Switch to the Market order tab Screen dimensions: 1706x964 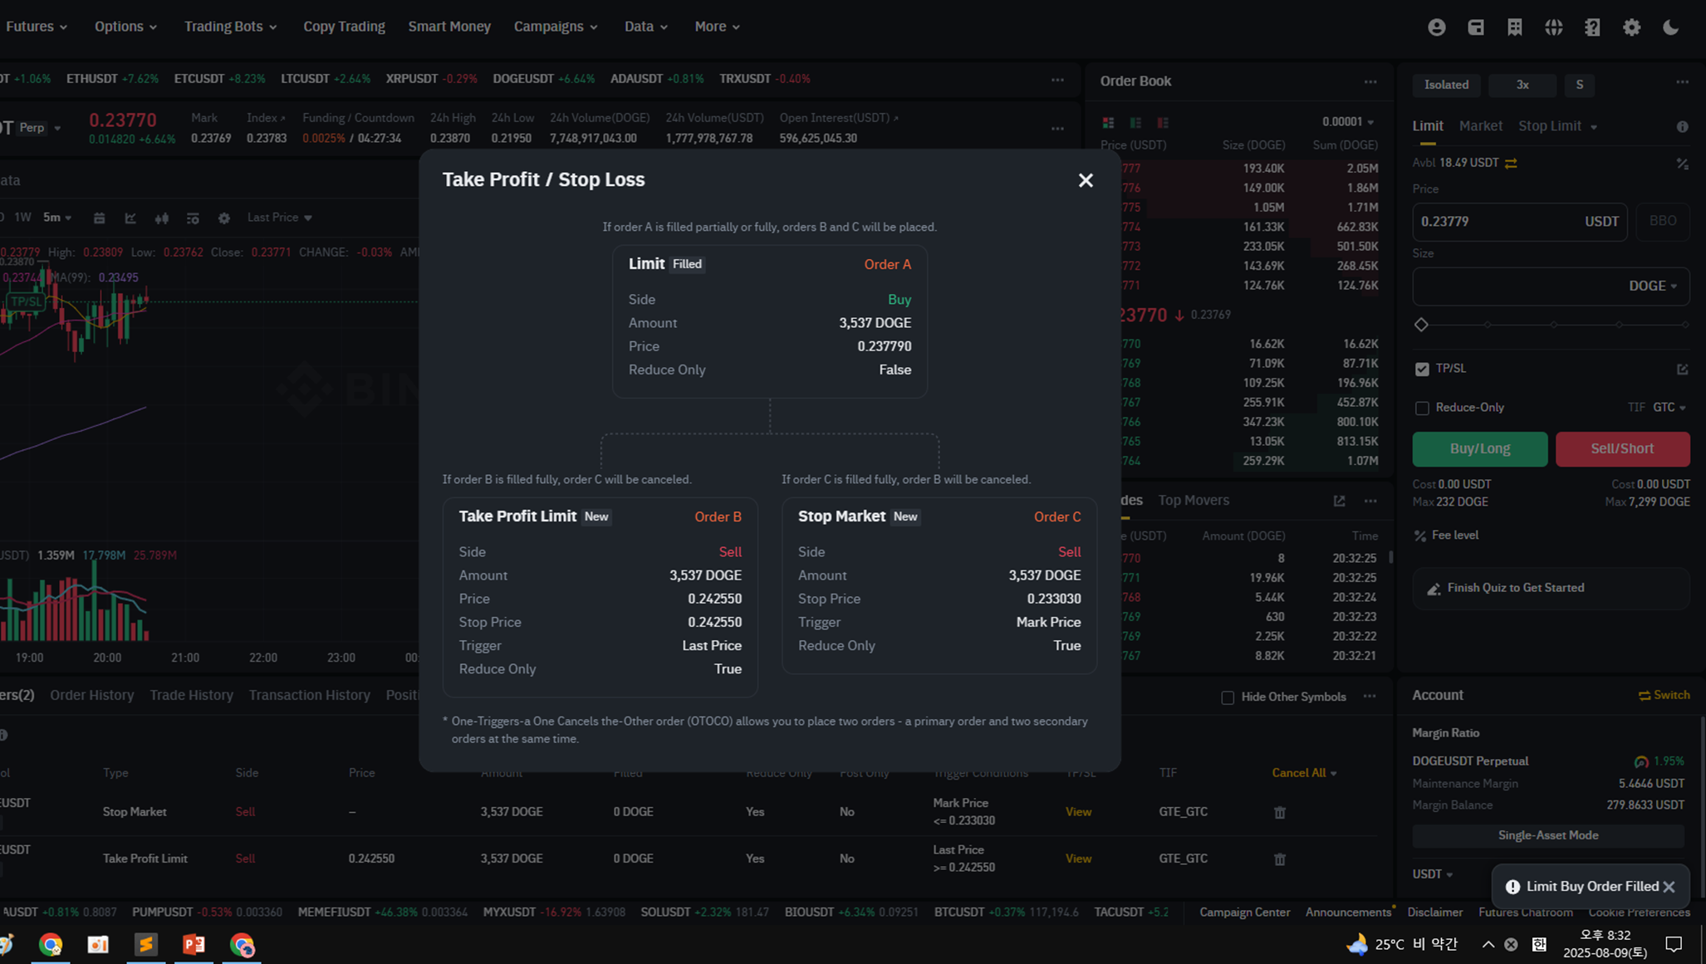[x=1480, y=126]
